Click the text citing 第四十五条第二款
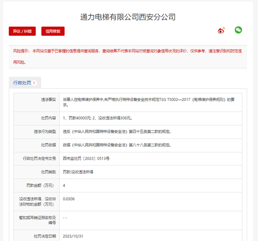This screenshot has width=258, height=241. pos(117,132)
